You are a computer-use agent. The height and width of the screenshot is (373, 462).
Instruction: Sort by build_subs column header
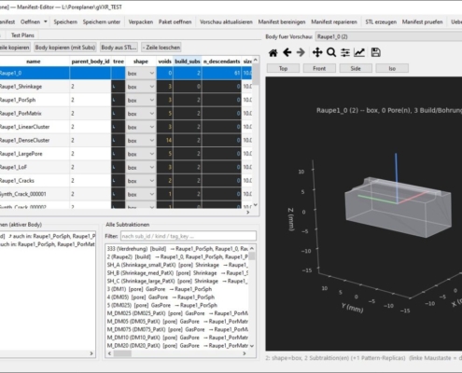(188, 62)
